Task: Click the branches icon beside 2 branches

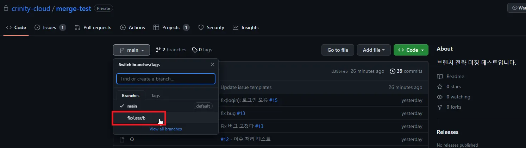Action: (158, 50)
